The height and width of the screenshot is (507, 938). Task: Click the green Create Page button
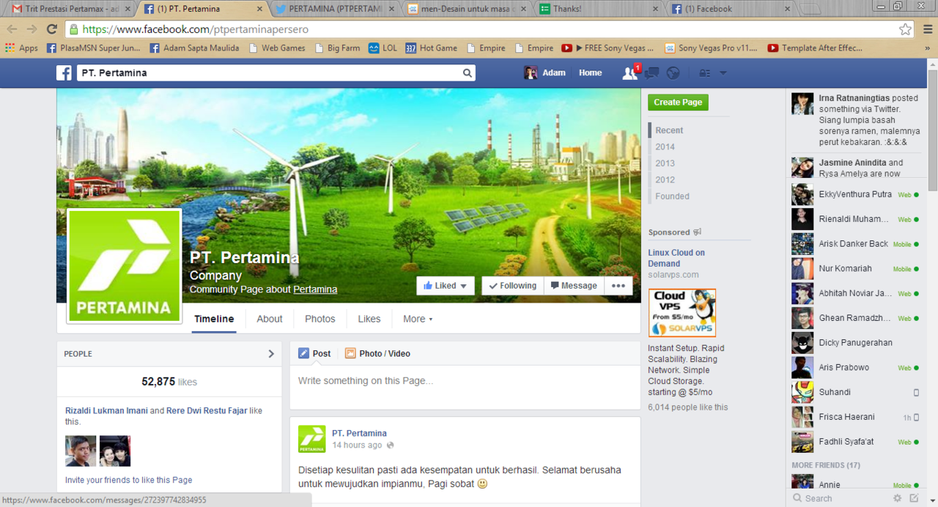pos(678,103)
